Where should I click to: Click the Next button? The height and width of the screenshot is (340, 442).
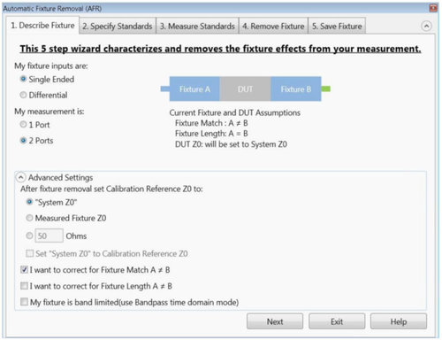(275, 321)
